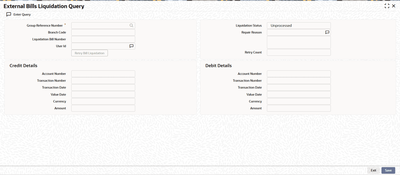Click the Debit Details section heading
This screenshot has width=400, height=175.
pyautogui.click(x=219, y=66)
